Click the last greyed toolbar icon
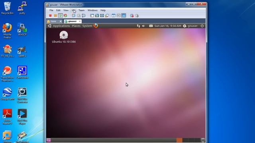Screen dimensions: 255x143 click(x=137, y=15)
